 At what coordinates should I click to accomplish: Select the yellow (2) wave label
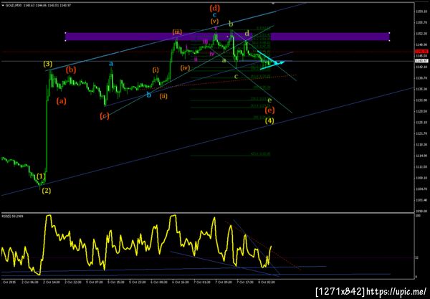[47, 191]
